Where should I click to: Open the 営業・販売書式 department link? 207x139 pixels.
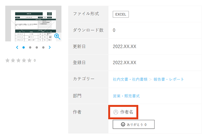[126, 96]
